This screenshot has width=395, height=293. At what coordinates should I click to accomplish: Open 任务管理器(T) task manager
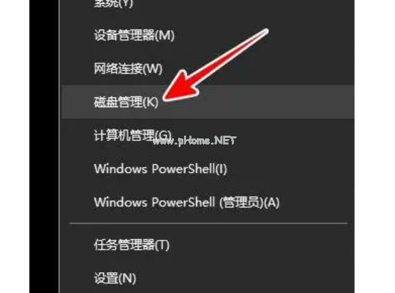tap(208, 244)
